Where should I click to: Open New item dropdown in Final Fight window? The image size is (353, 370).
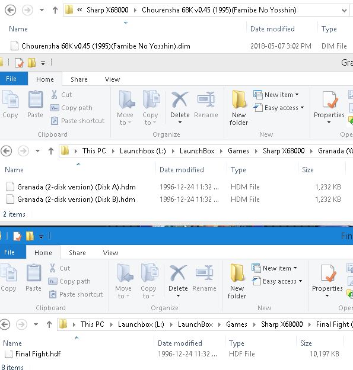point(274,268)
